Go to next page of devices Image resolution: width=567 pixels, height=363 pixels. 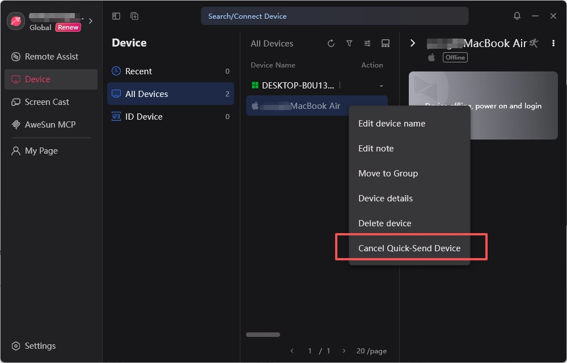coord(344,351)
